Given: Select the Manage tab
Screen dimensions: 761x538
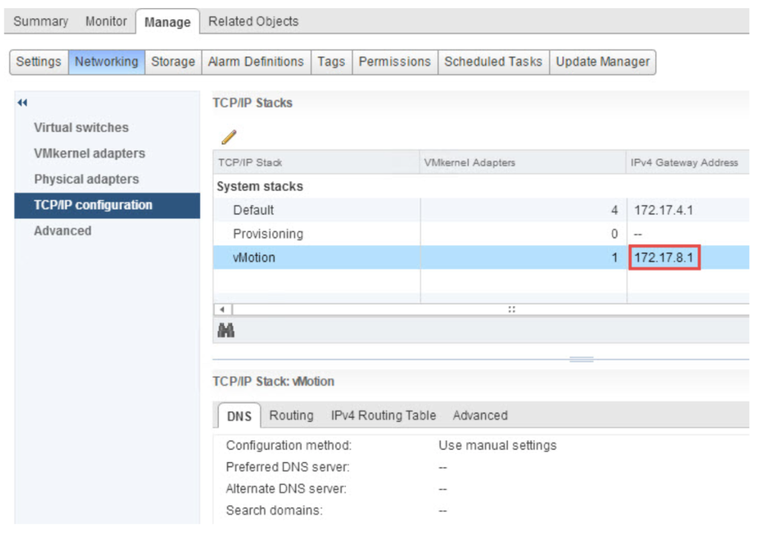Looking at the screenshot, I should pos(167,22).
